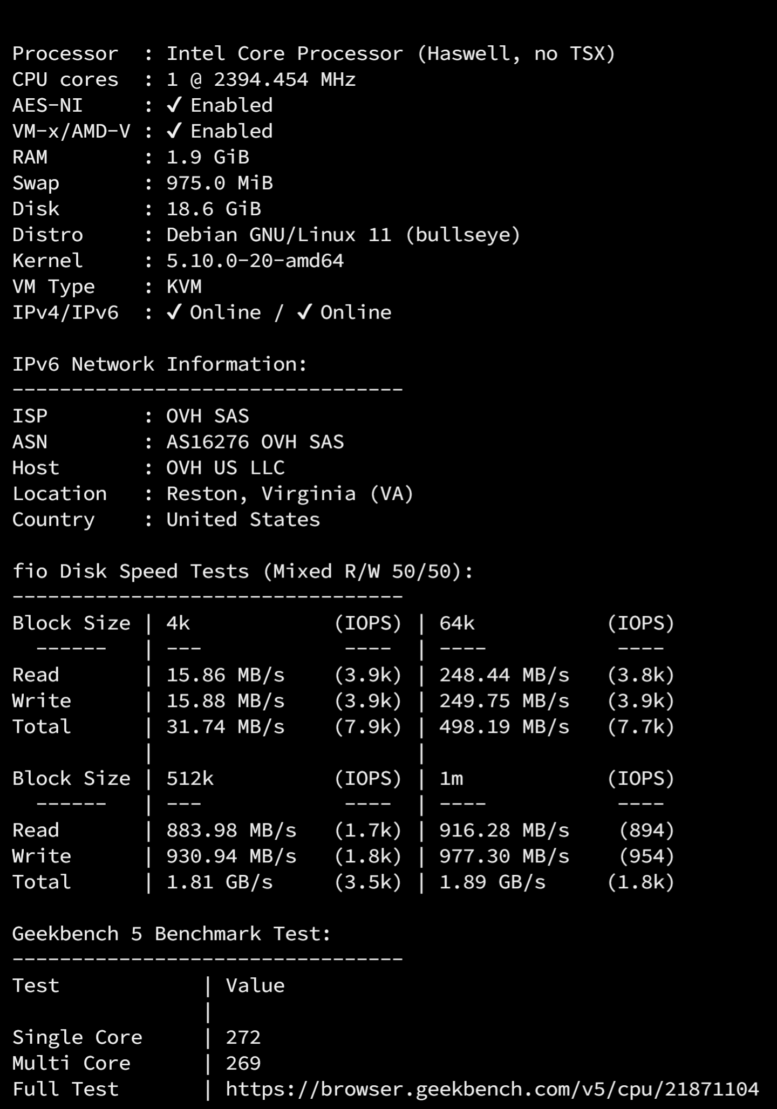Click the IPv6 Network Information heading
The width and height of the screenshot is (777, 1109).
pyautogui.click(x=159, y=364)
